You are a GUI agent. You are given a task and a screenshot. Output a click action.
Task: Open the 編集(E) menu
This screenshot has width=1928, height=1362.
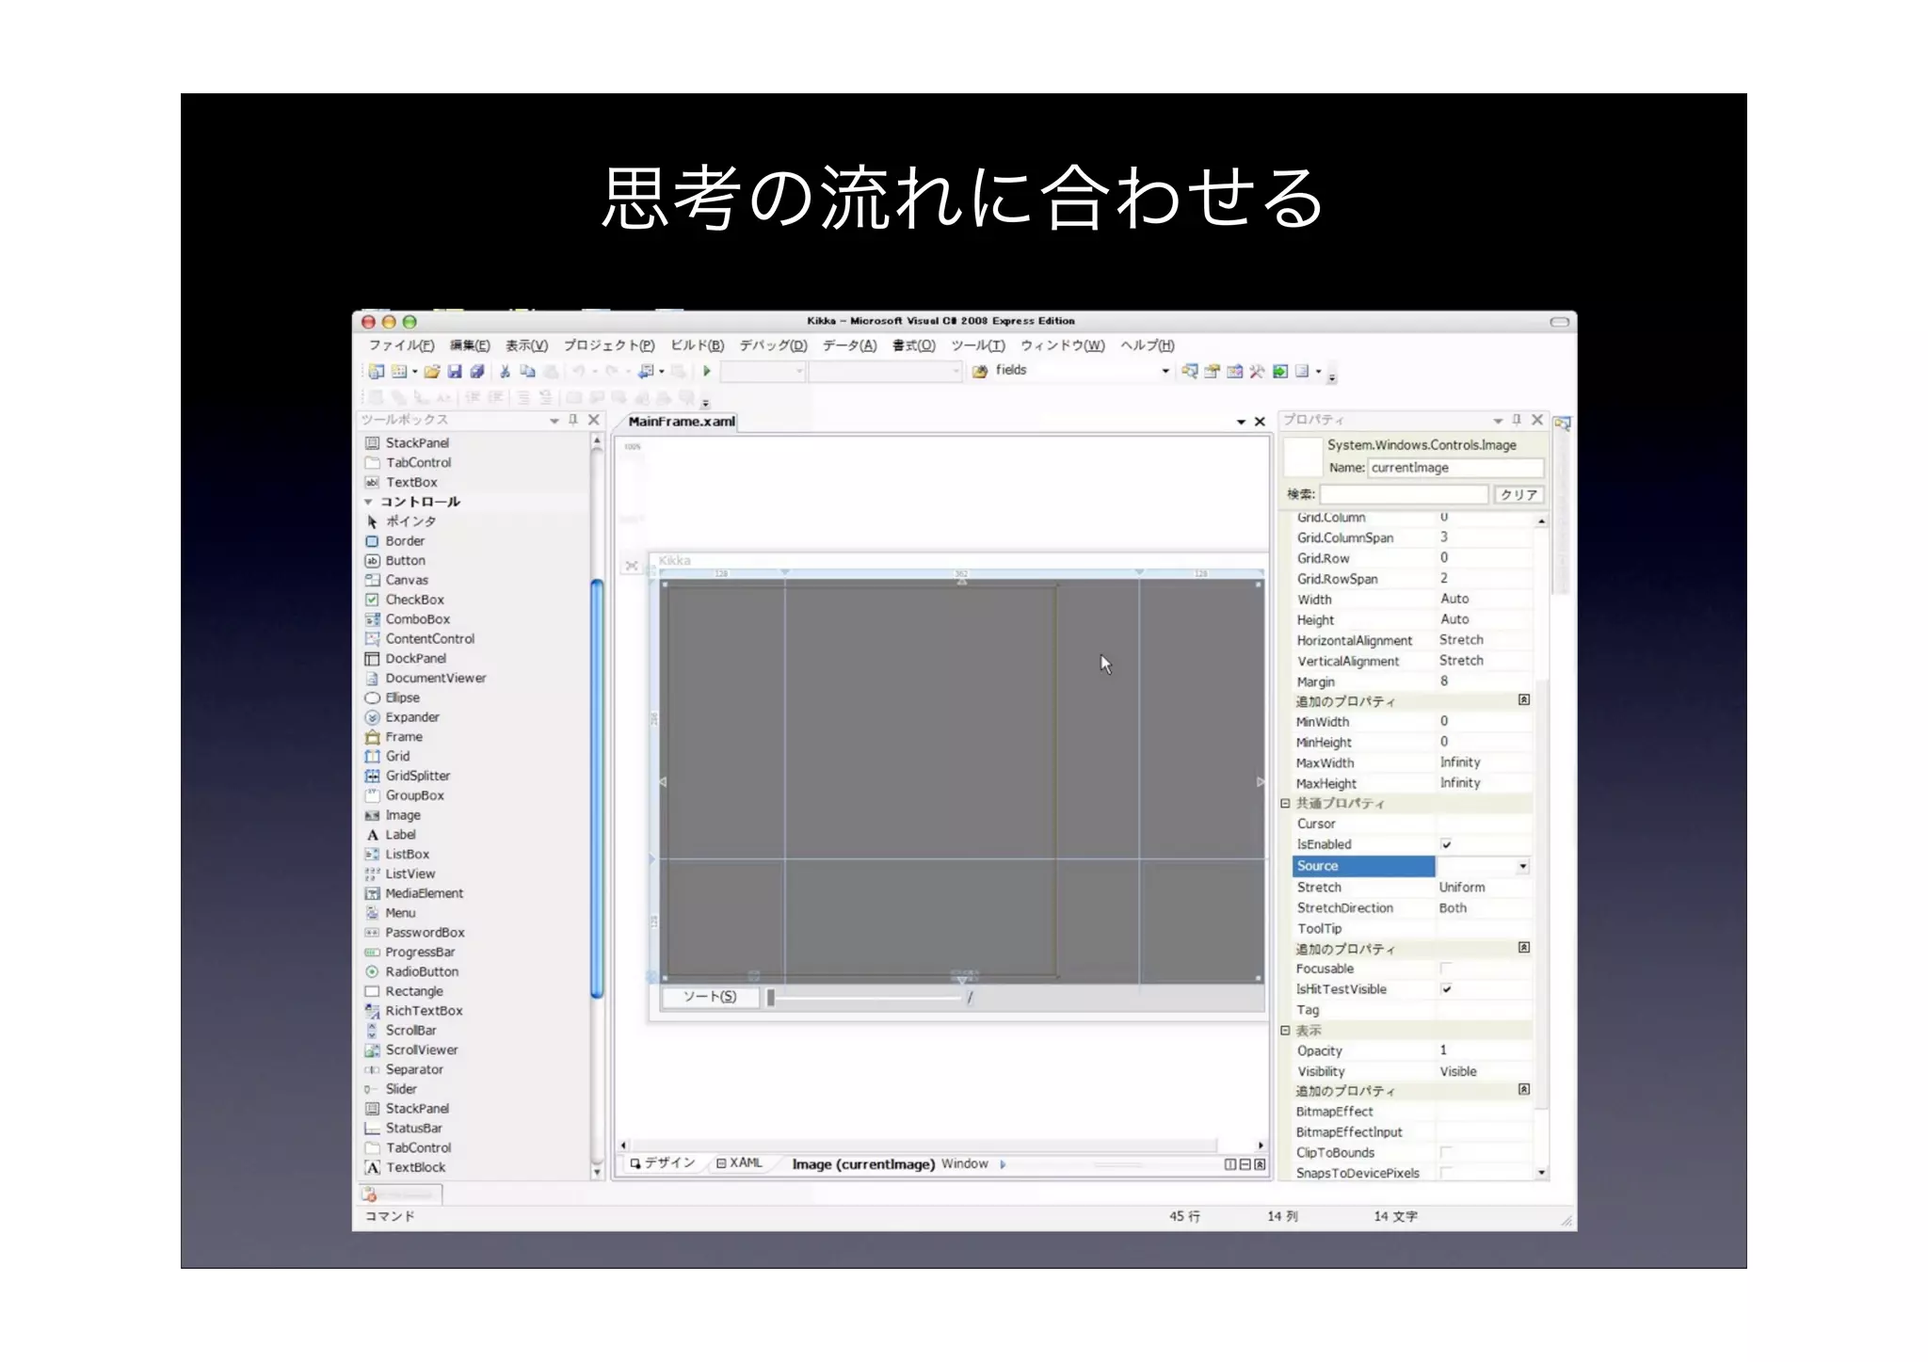pyautogui.click(x=470, y=345)
